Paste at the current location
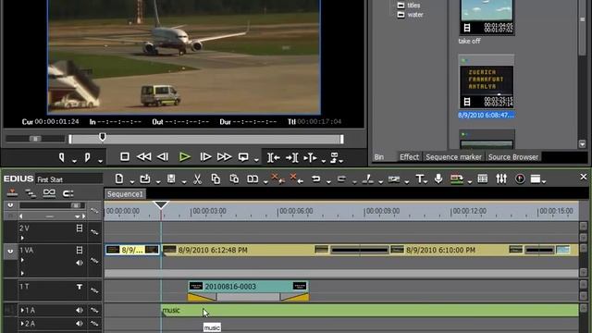 coord(234,179)
